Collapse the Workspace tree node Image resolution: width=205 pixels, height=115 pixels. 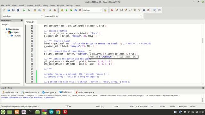[x=4, y=29]
